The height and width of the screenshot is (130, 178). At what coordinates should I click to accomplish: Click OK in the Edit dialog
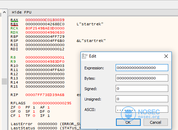[128, 122]
